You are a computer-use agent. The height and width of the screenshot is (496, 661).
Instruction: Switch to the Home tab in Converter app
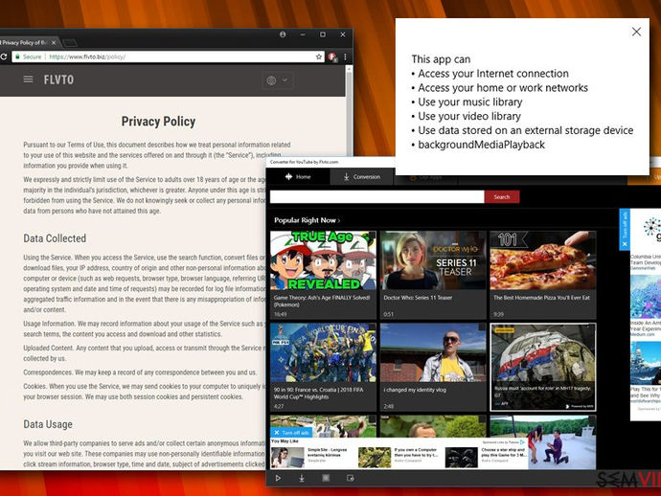click(x=298, y=176)
